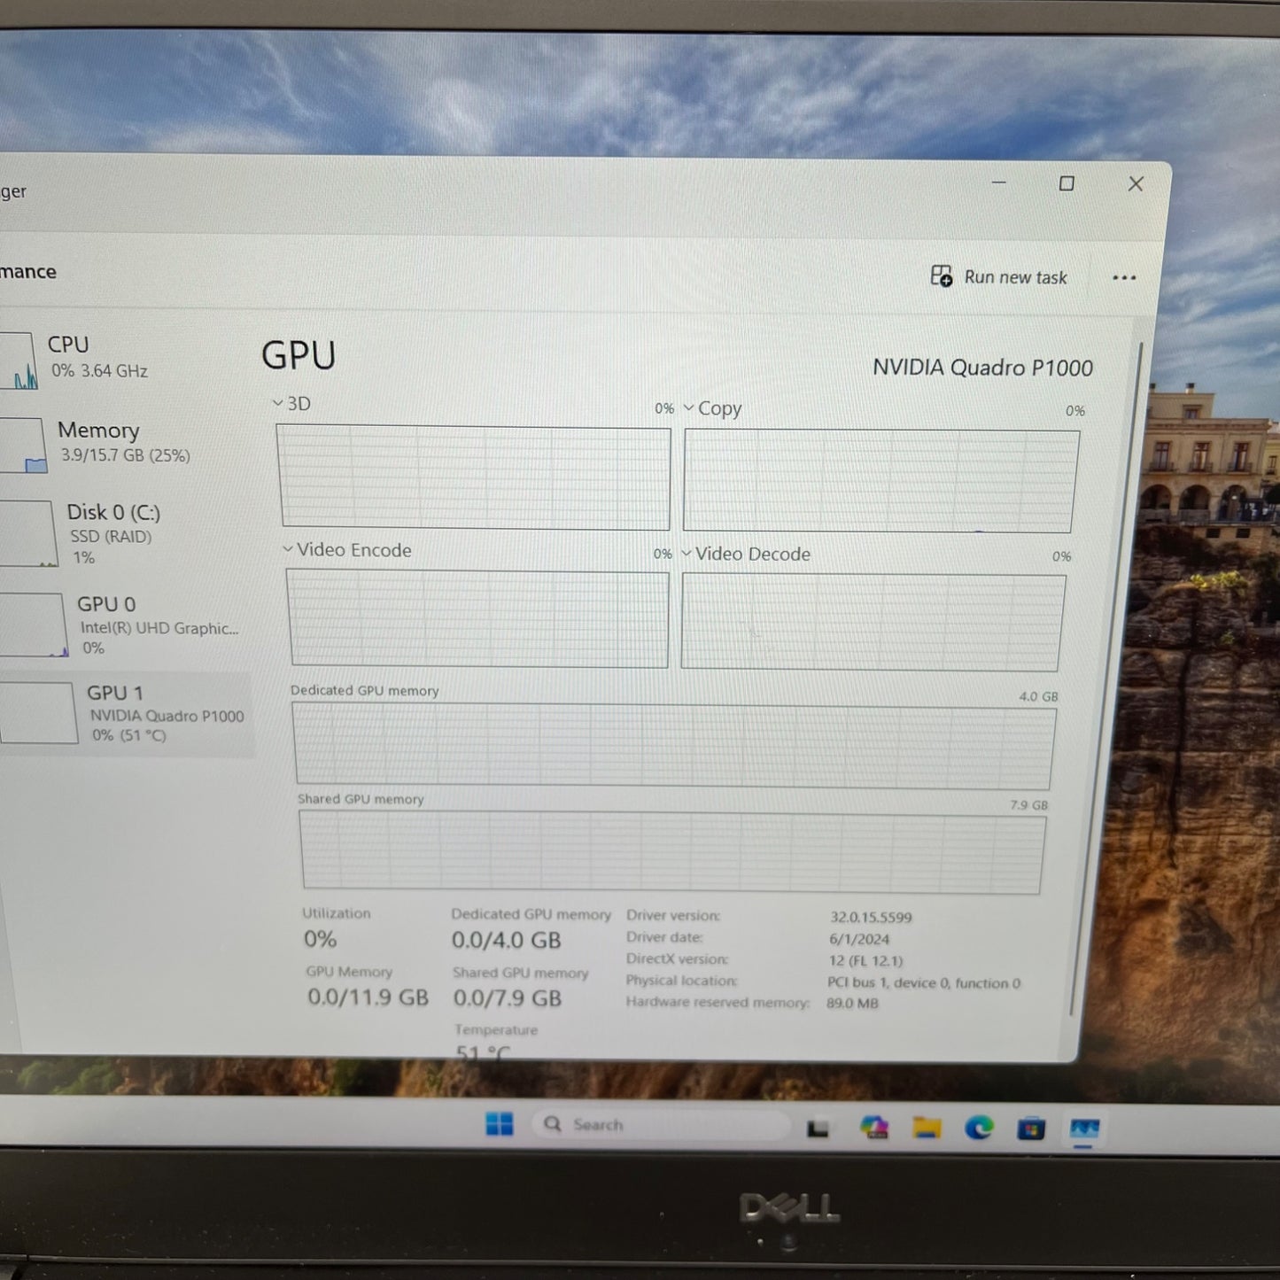Open Microsoft Edge from the taskbar
The height and width of the screenshot is (1280, 1280).
point(977,1125)
